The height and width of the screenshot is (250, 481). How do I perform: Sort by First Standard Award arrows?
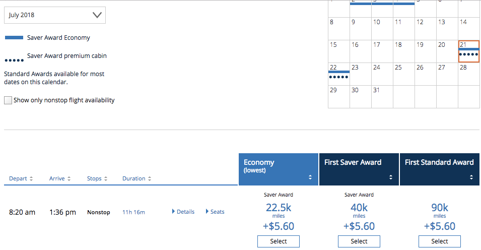pyautogui.click(x=471, y=177)
